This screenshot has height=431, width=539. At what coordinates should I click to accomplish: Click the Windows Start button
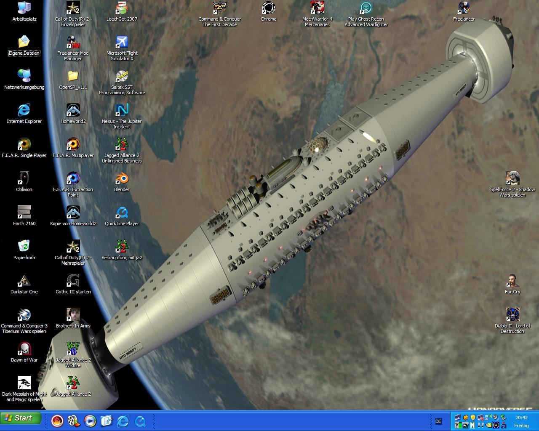pos(21,418)
